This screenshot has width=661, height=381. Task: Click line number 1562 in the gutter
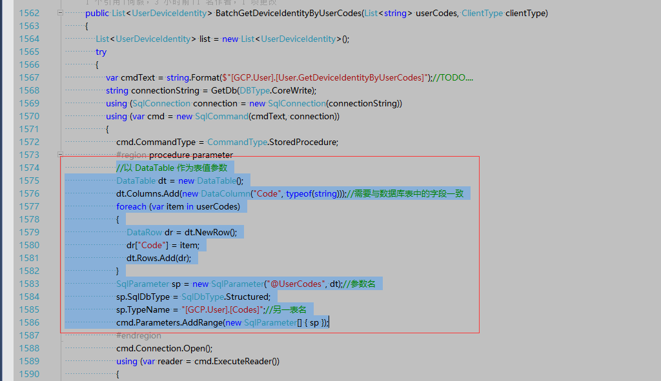pos(29,13)
